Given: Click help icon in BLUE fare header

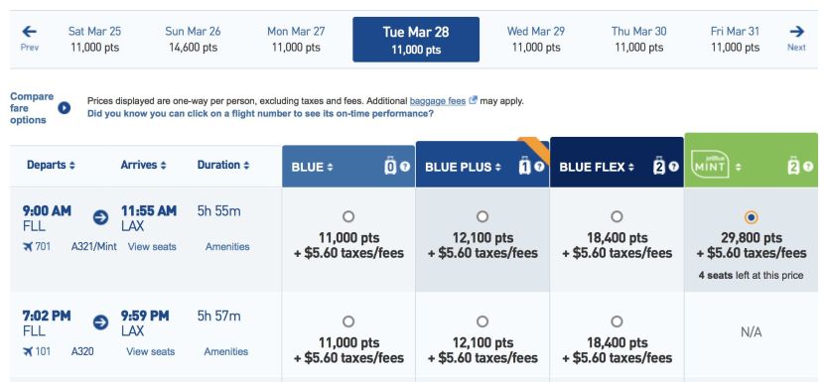Looking at the screenshot, I should (x=405, y=167).
